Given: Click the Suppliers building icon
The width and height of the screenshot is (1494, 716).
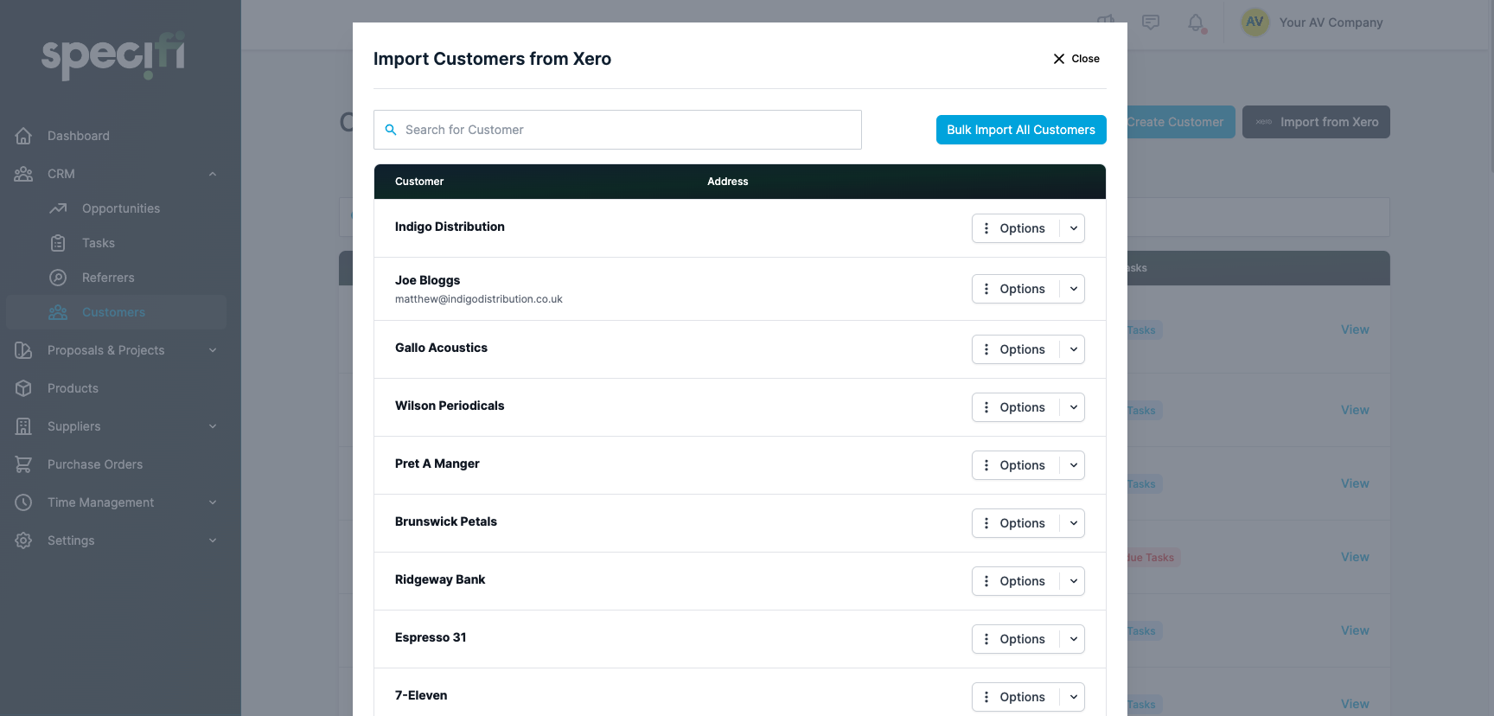Looking at the screenshot, I should tap(23, 426).
